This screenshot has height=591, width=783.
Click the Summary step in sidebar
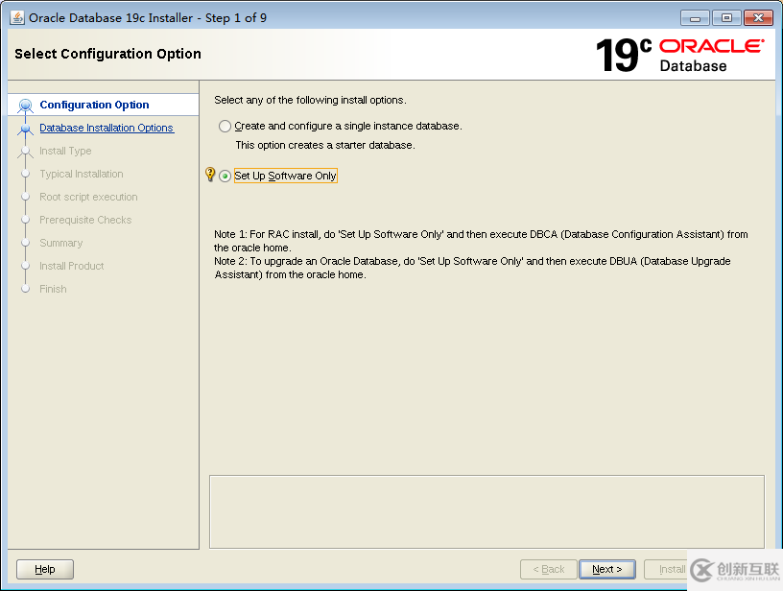60,243
